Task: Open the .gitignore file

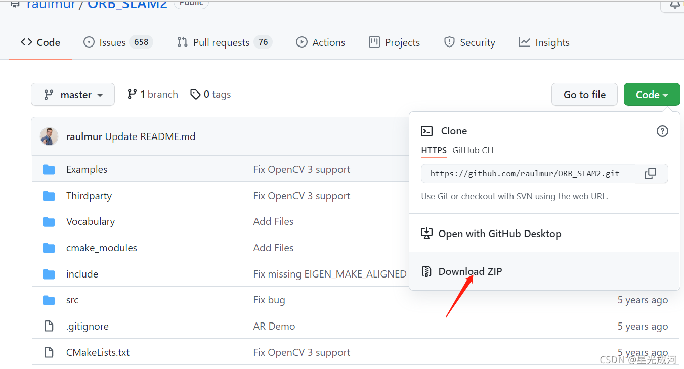Action: 88,326
